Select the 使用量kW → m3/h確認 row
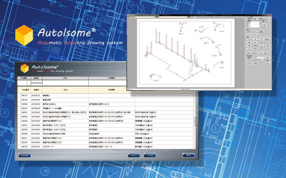 pos(106,108)
